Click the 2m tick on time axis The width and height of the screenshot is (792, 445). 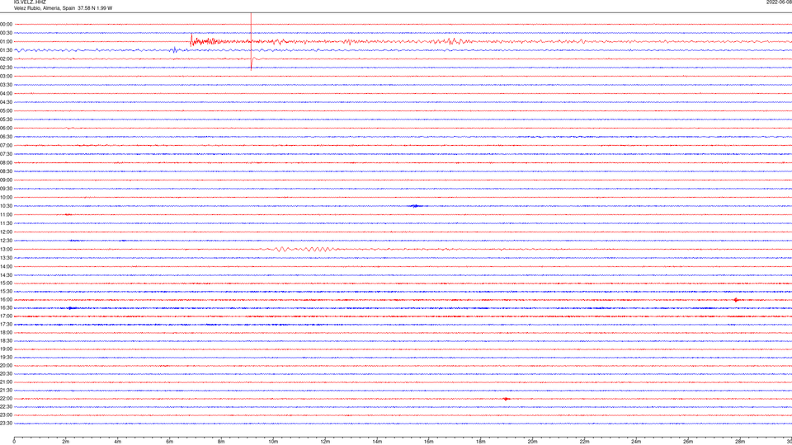point(66,442)
